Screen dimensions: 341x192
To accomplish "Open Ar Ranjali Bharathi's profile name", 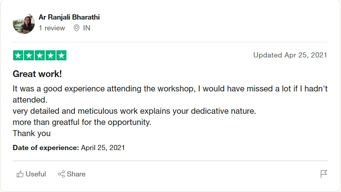I will (69, 17).
